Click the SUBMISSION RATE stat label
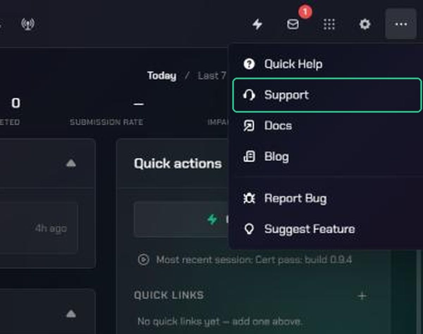Viewport: 423px width, 334px height. pos(106,122)
